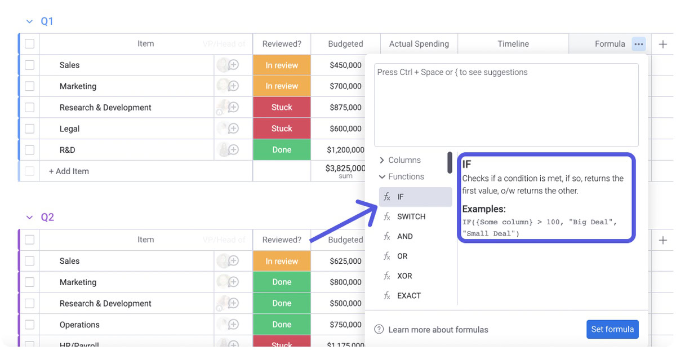Open Learn more about formulas link

coord(438,330)
